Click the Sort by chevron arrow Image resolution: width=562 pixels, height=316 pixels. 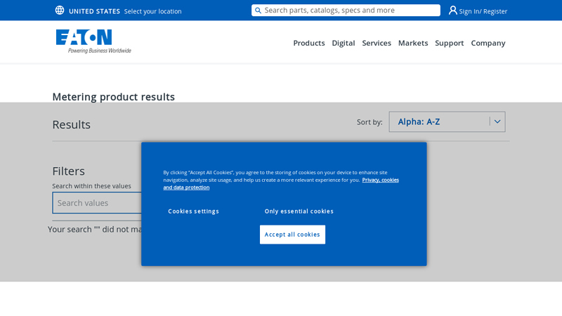497,121
